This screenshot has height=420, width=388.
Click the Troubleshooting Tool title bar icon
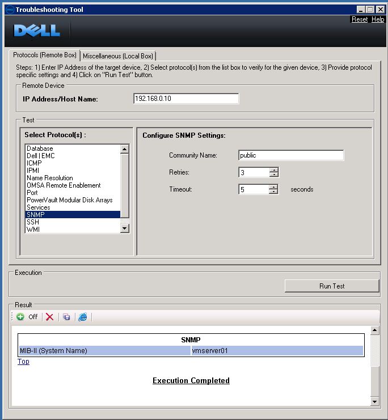click(x=9, y=10)
